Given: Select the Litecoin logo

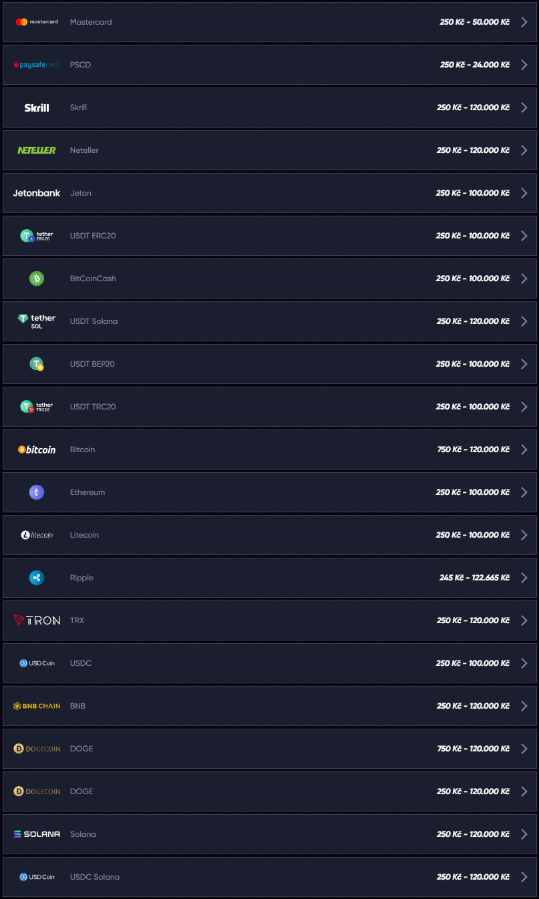Looking at the screenshot, I should [36, 534].
